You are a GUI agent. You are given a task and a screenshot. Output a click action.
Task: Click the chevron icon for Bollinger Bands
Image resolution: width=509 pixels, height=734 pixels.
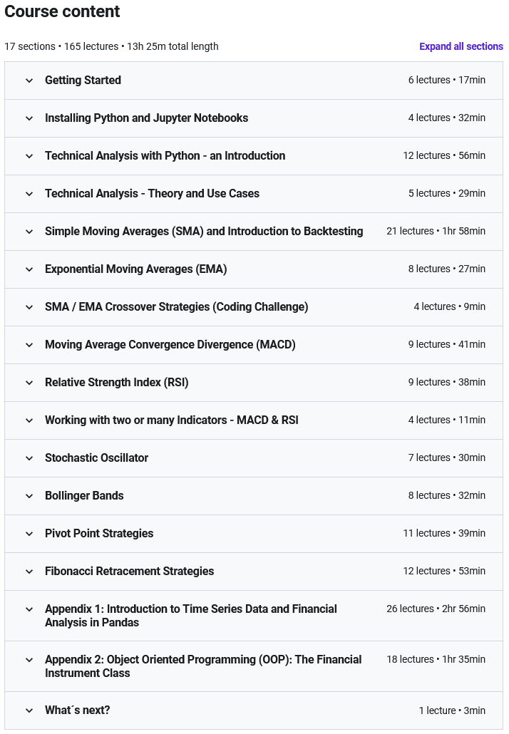pyautogui.click(x=29, y=496)
